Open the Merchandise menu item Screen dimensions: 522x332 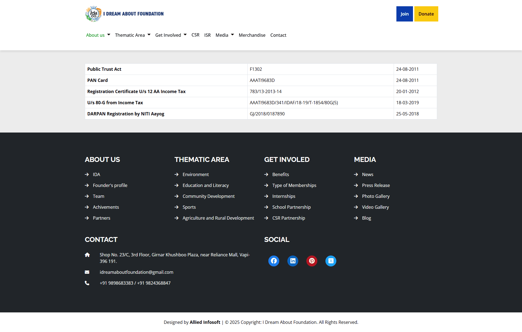point(252,35)
